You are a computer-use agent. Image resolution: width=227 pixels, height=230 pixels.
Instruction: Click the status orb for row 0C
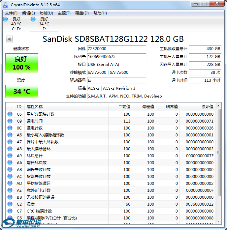tap(10, 128)
